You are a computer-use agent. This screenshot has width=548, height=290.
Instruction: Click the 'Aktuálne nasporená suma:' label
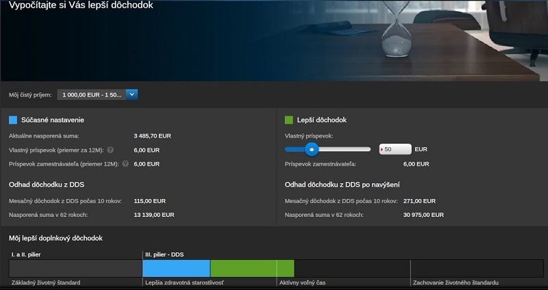tap(44, 136)
